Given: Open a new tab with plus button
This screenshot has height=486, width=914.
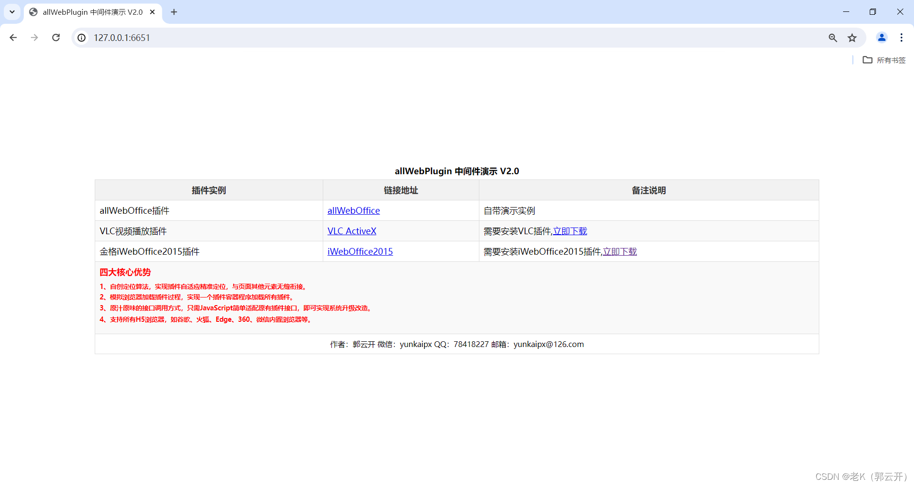Looking at the screenshot, I should (x=174, y=12).
